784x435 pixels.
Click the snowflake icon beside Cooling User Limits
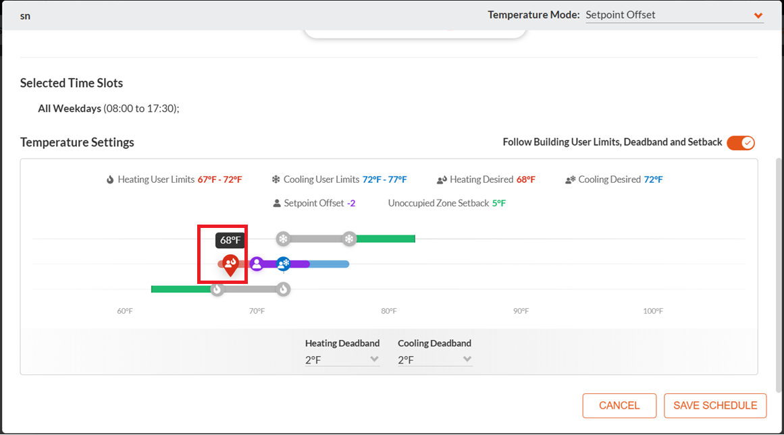(x=276, y=179)
